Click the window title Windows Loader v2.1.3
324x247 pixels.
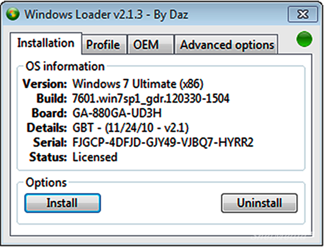83,14
